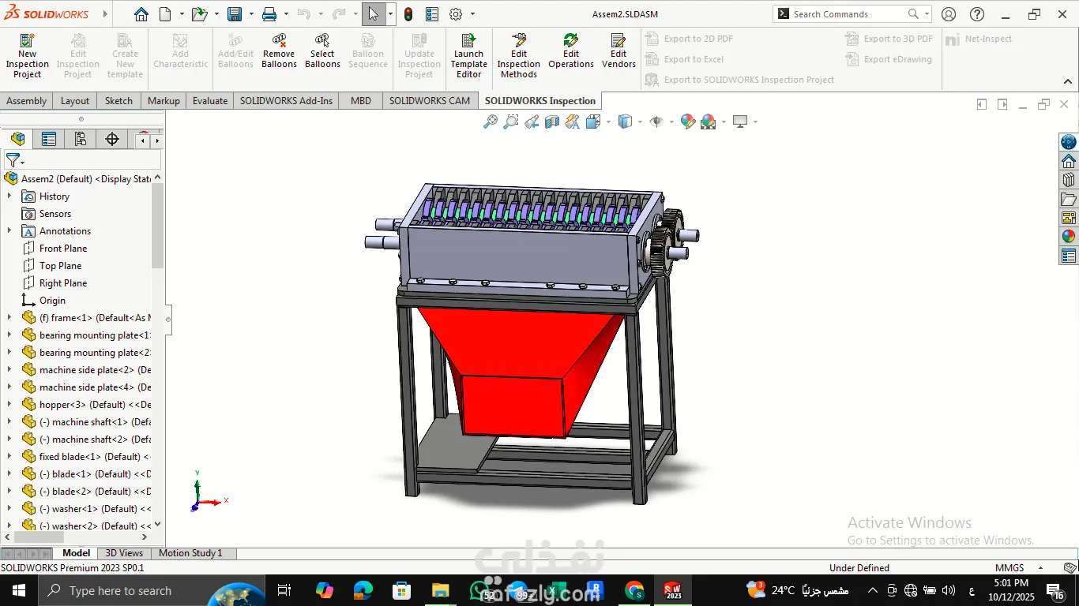Switch to the Sketch tab
This screenshot has width=1079, height=606.
tap(119, 101)
